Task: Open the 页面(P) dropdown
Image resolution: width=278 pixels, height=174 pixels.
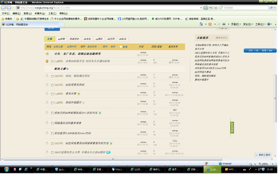Action: pyautogui.click(x=236, y=24)
